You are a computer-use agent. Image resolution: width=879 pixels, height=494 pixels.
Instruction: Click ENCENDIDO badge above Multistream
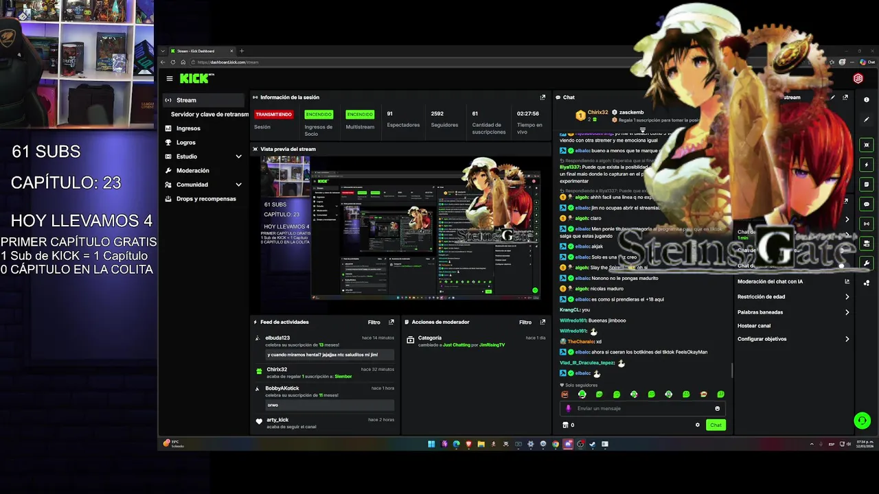pos(360,115)
